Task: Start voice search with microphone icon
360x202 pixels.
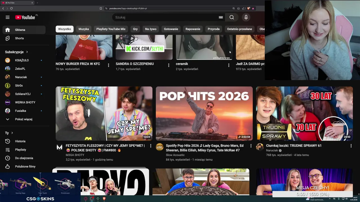Action: tap(246, 17)
